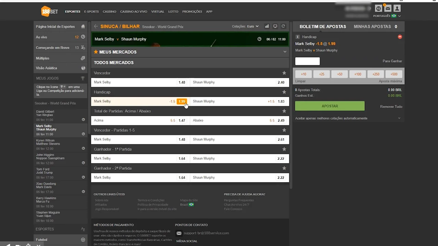Click the Visão Asiática globe icon

click(83, 68)
